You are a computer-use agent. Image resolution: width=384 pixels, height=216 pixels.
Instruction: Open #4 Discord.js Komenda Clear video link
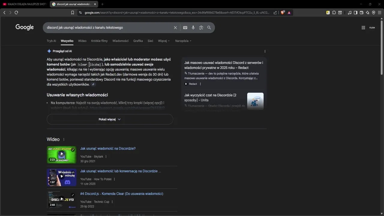coord(121,194)
